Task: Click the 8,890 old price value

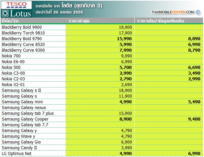Action: [194, 39]
